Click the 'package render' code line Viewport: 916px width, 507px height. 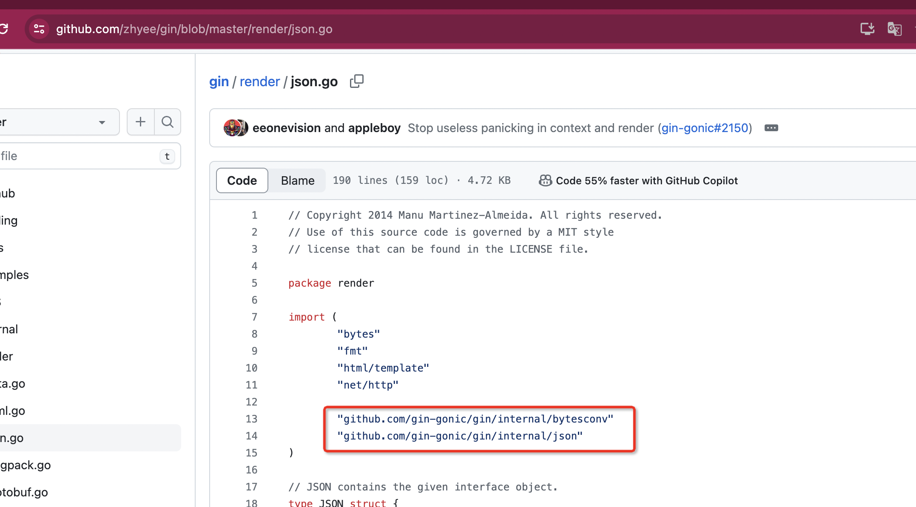(x=331, y=283)
